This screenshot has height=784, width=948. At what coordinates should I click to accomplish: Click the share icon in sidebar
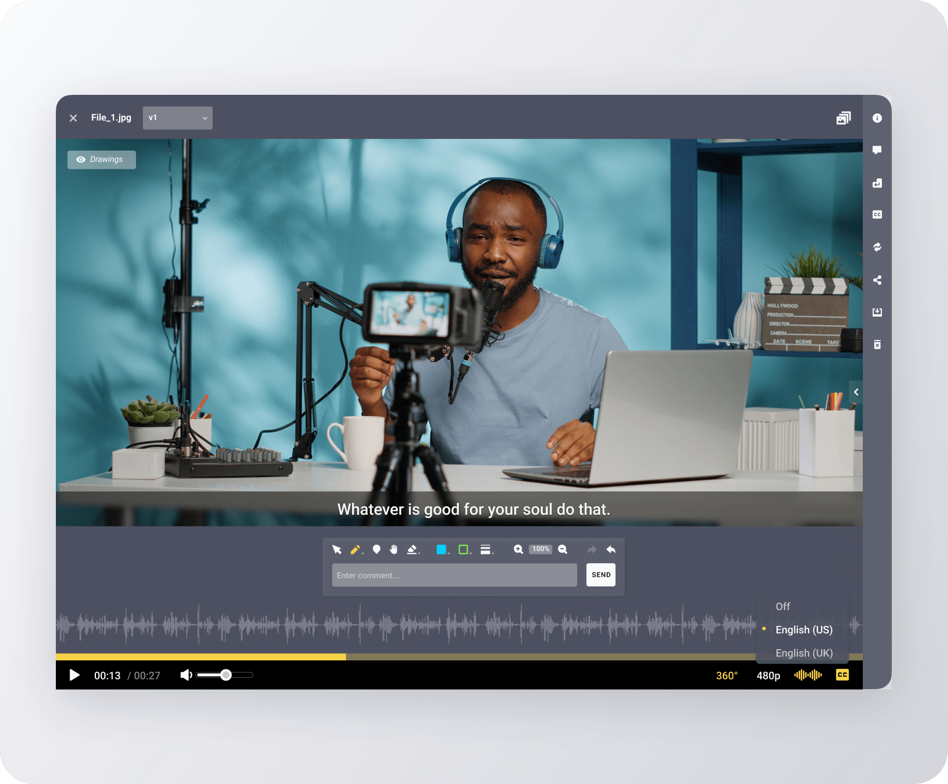[877, 280]
